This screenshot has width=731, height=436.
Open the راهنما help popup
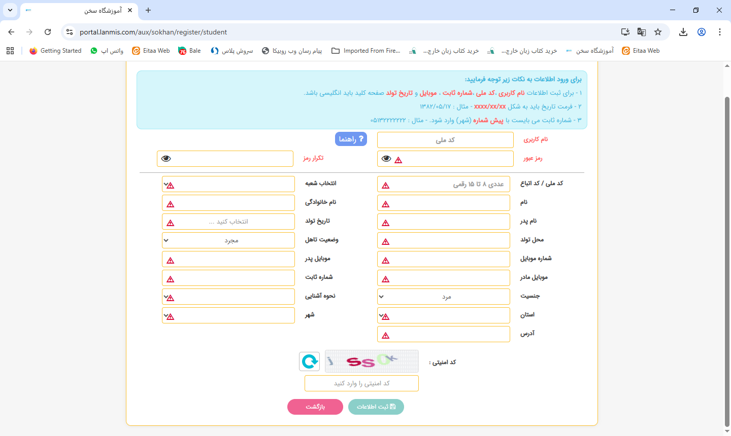pos(351,138)
